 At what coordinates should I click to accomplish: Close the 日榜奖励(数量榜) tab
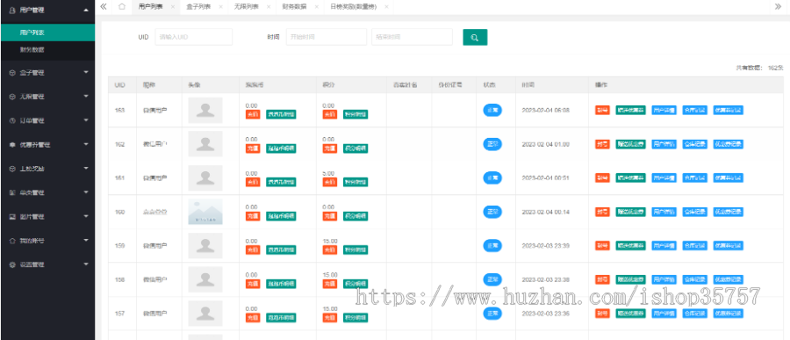coord(386,6)
